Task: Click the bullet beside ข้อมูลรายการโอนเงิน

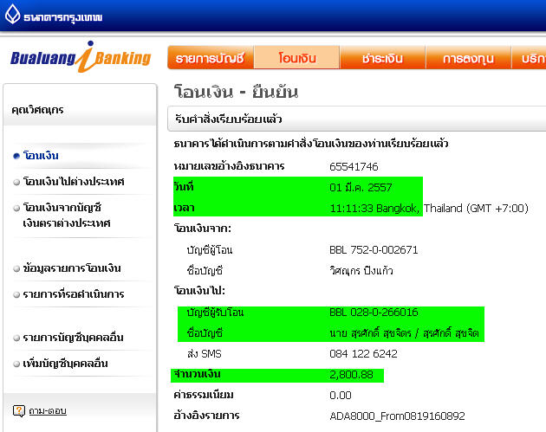Action: tap(16, 268)
